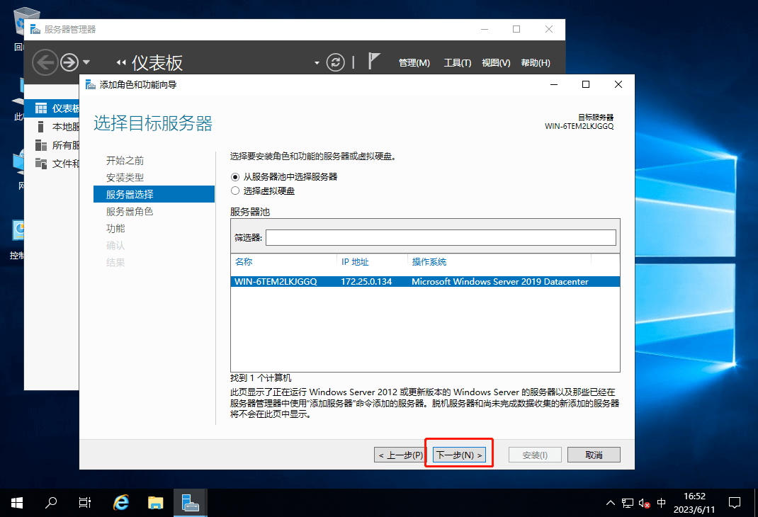Go to 功能 wizard step
The height and width of the screenshot is (517, 758).
pos(115,228)
